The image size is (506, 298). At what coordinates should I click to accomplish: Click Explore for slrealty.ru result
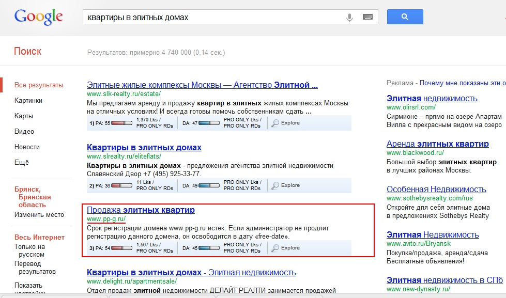click(x=286, y=185)
